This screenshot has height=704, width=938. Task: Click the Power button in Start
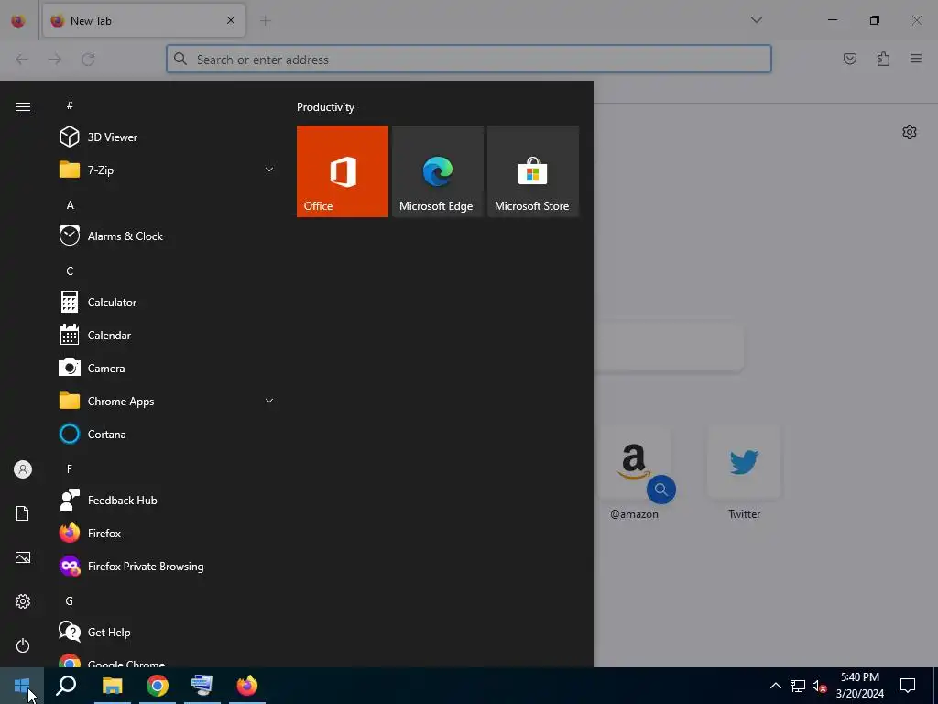coord(23,645)
